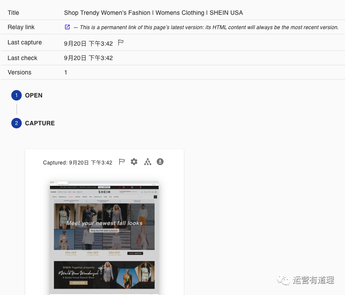Click the 'Relay link' row label

[x=21, y=27]
